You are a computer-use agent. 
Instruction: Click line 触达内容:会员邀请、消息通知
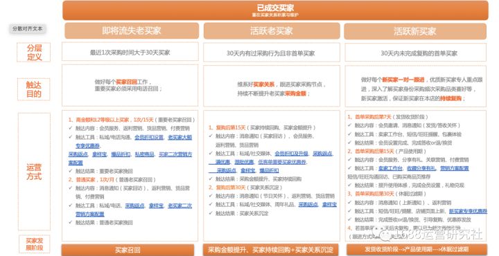(408, 125)
